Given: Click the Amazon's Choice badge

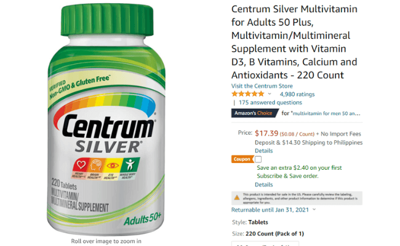Looking at the screenshot, I should [x=255, y=113].
